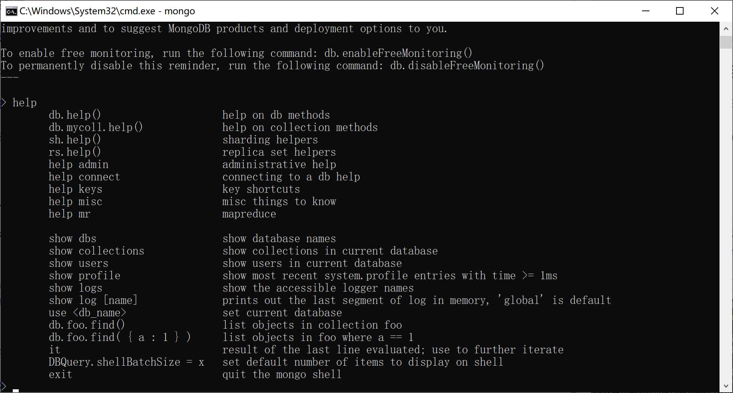Viewport: 733px width, 393px height.
Task: Click 'use <db_name>' command text
Action: coord(88,313)
